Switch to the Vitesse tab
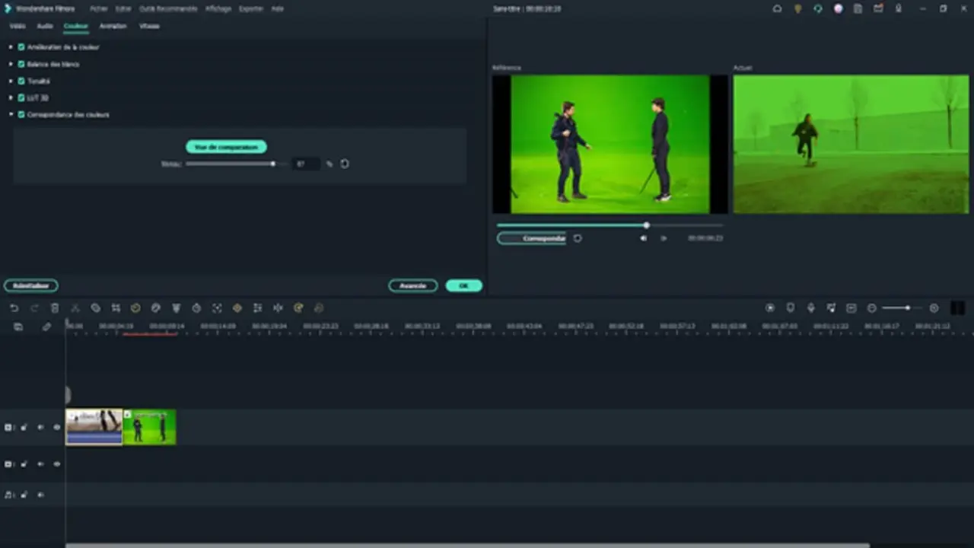The height and width of the screenshot is (548, 974). click(x=149, y=26)
